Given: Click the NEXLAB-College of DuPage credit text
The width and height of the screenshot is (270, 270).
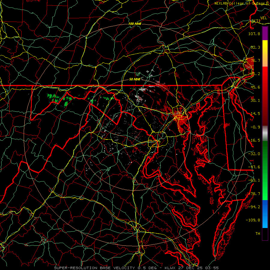Looking at the screenshot, I should click(239, 3).
